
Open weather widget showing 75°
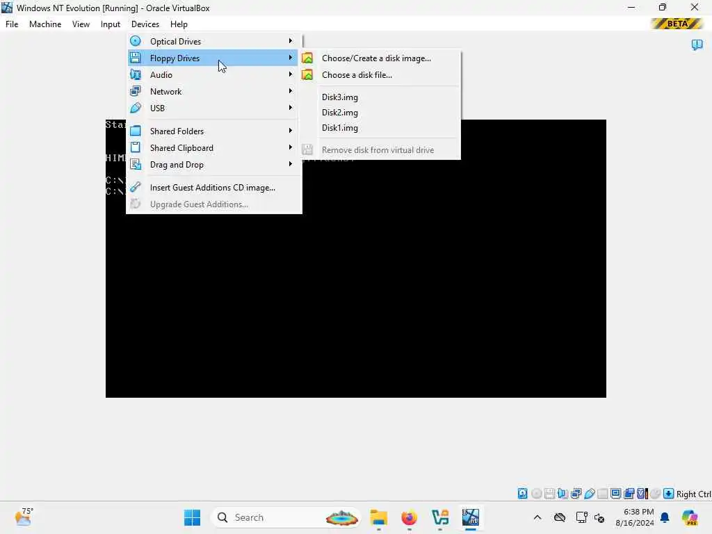pos(24,517)
